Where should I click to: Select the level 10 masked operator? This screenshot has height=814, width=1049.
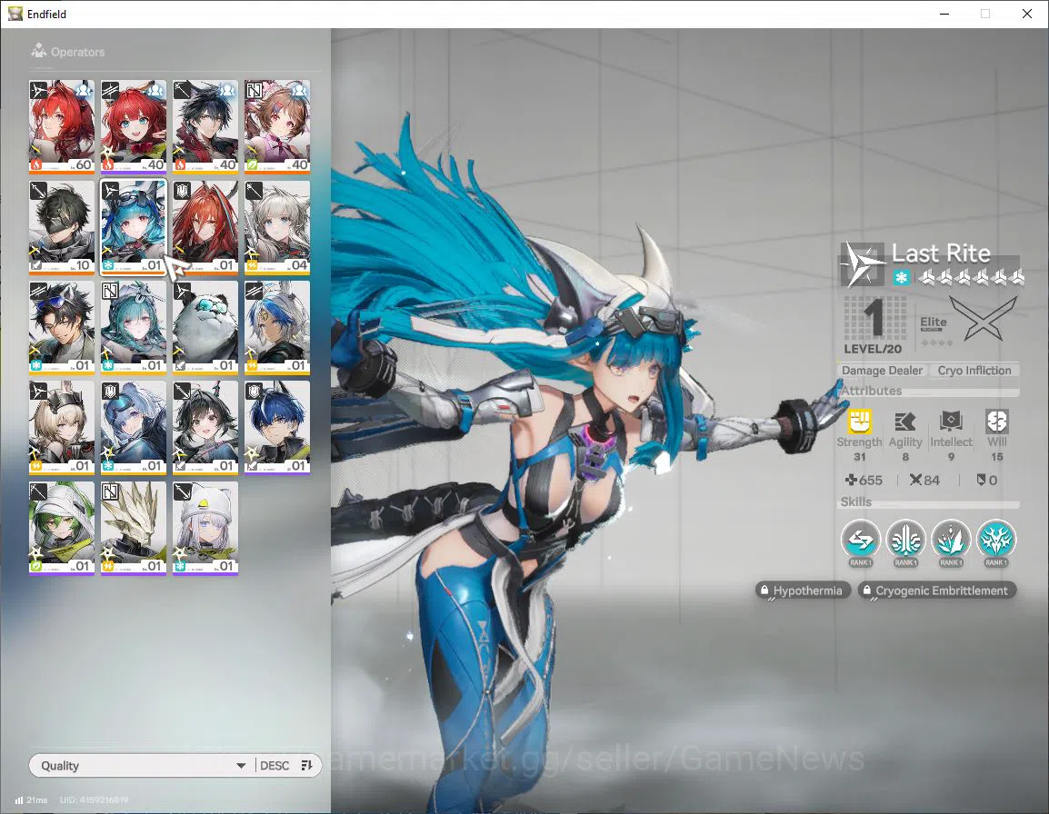coord(62,227)
